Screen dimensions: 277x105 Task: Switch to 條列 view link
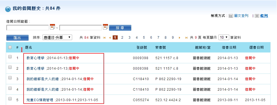click(264, 16)
